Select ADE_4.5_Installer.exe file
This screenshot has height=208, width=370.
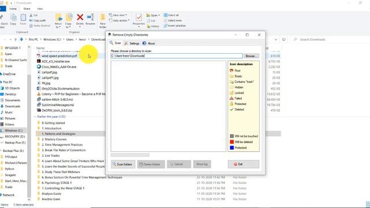pyautogui.click(x=55, y=61)
